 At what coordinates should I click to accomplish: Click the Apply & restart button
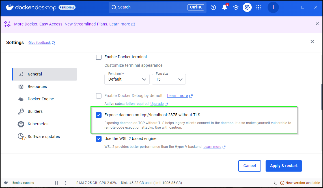click(x=283, y=166)
